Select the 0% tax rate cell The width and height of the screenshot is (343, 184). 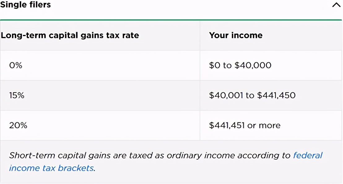[x=16, y=65]
